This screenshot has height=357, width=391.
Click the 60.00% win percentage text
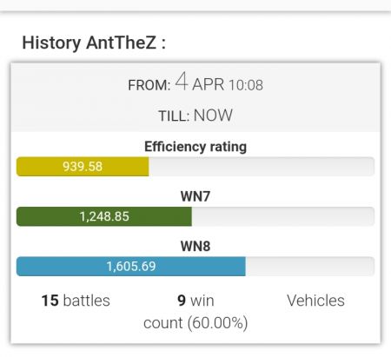217,323
